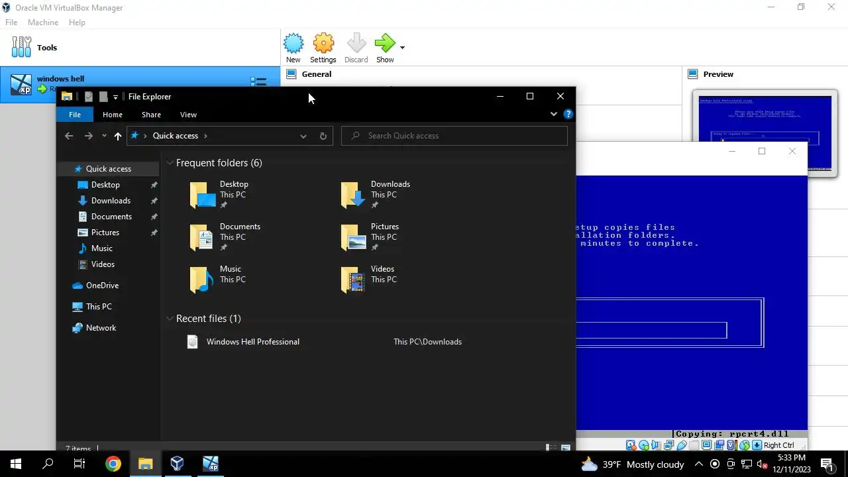The width and height of the screenshot is (848, 477).
Task: Open the Help menu in VirtualBox Manager
Action: pos(77,23)
